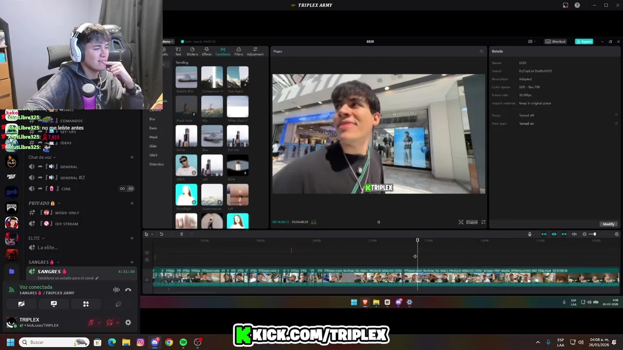Add a channel to ELITE category
The width and height of the screenshot is (623, 350).
click(132, 238)
